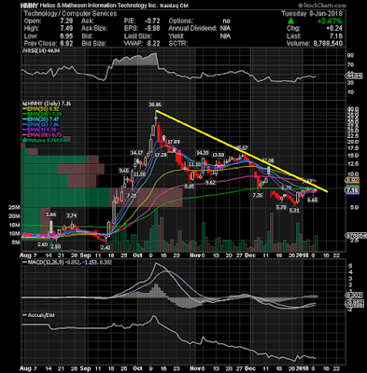The image size is (367, 373).
Task: Click the EPS value -9.98
Action: coord(152,28)
